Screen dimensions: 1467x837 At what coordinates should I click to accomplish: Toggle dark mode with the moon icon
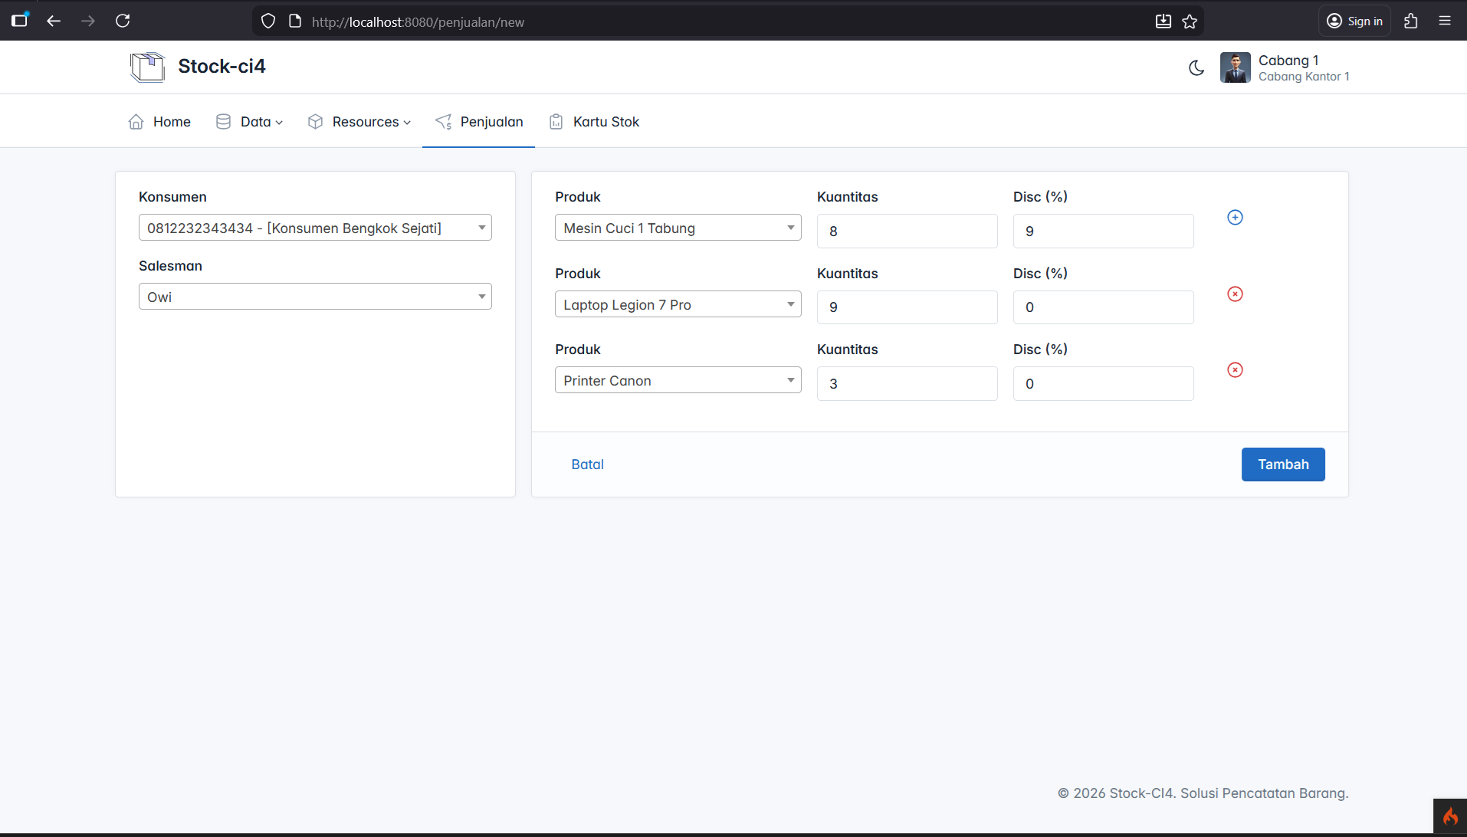click(x=1196, y=67)
